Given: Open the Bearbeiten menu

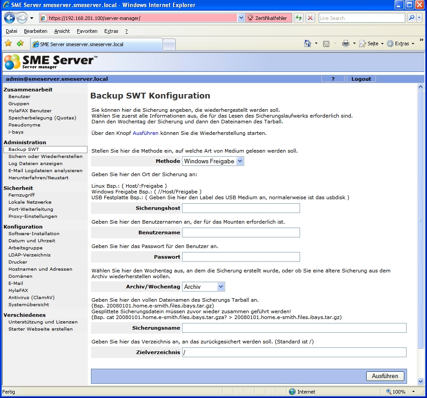Looking at the screenshot, I should click(36, 32).
